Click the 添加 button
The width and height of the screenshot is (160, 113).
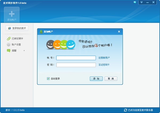[x=96, y=79]
